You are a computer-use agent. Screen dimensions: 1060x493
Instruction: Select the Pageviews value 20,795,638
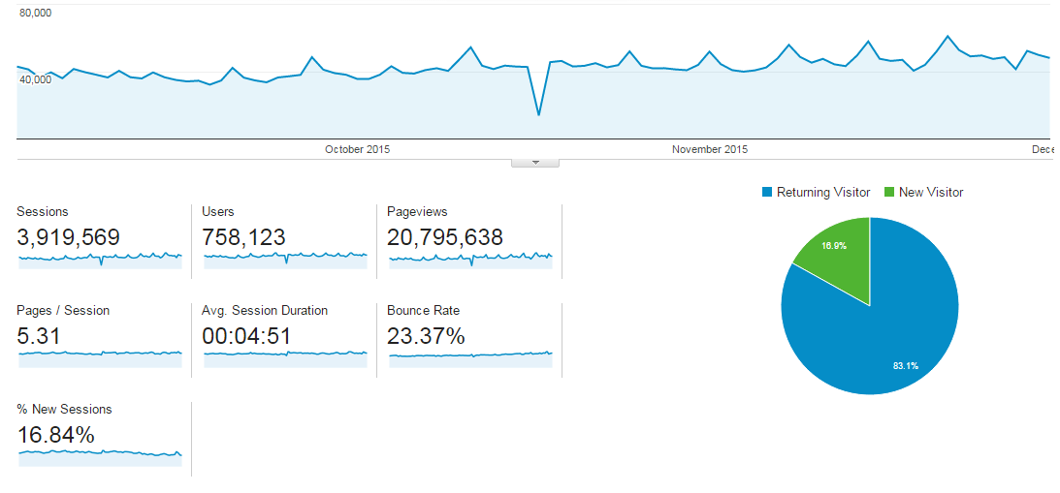pyautogui.click(x=445, y=237)
